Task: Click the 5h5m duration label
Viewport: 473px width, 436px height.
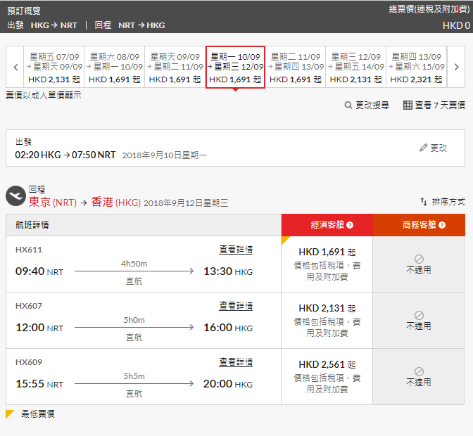Action: coord(134,376)
